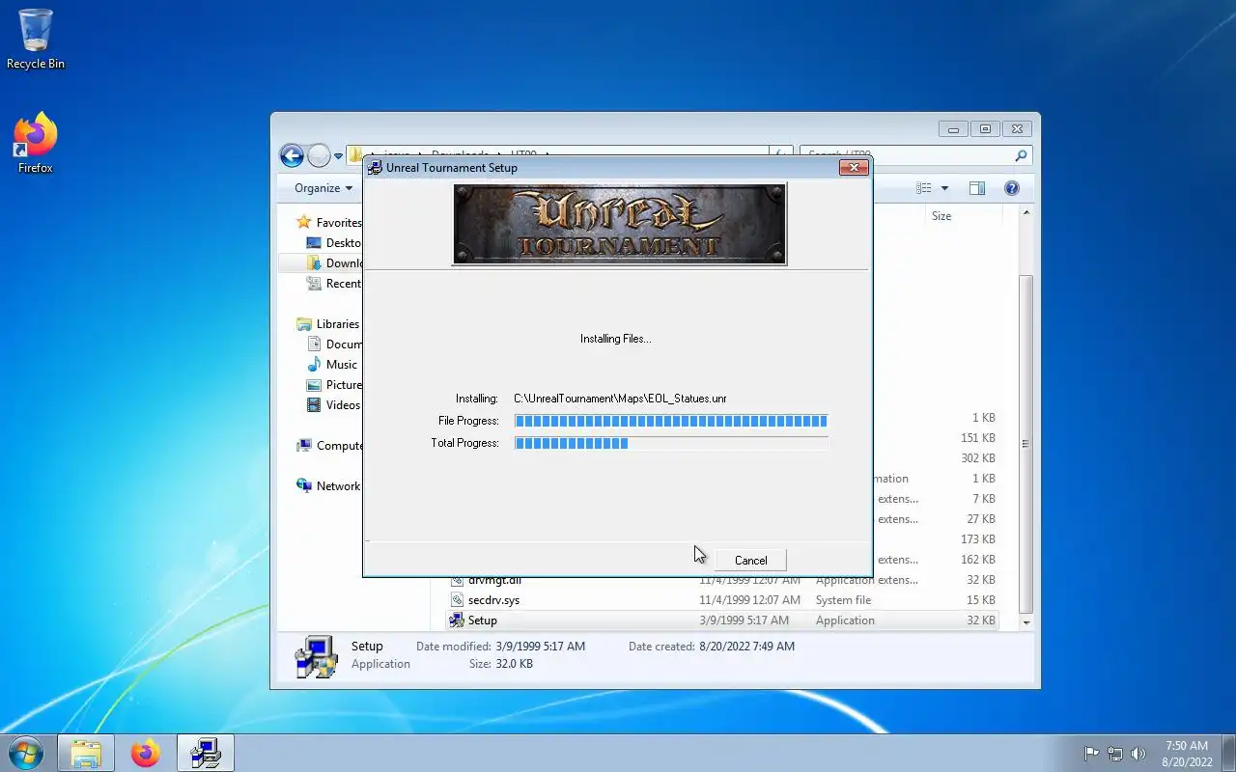Toggle the preview pane icon
The width and height of the screenshot is (1236, 772).
(x=977, y=188)
